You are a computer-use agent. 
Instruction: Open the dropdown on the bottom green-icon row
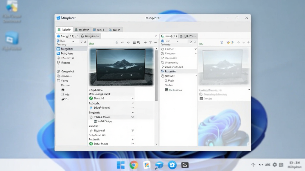[x=133, y=144]
